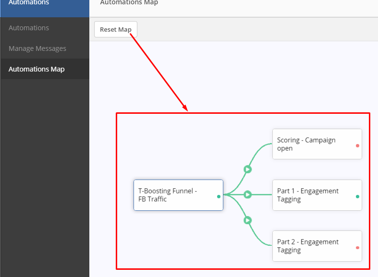This screenshot has width=378, height=277.
Task: Click green status dot on T-Boosting Funnel node
Action: click(x=219, y=196)
